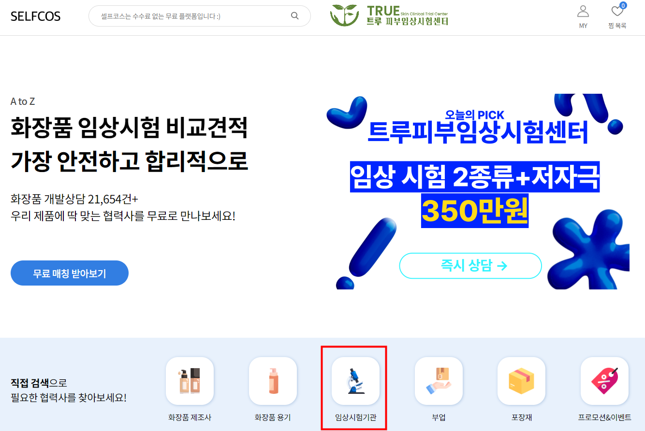Click the SELFCOS logo

pyautogui.click(x=36, y=16)
